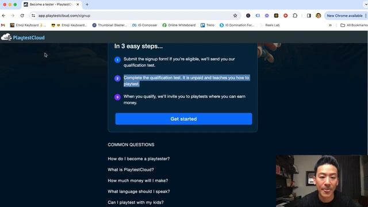The height and width of the screenshot is (207, 368).
Task: Toggle the Chrome side panel icon
Action: 309,16
